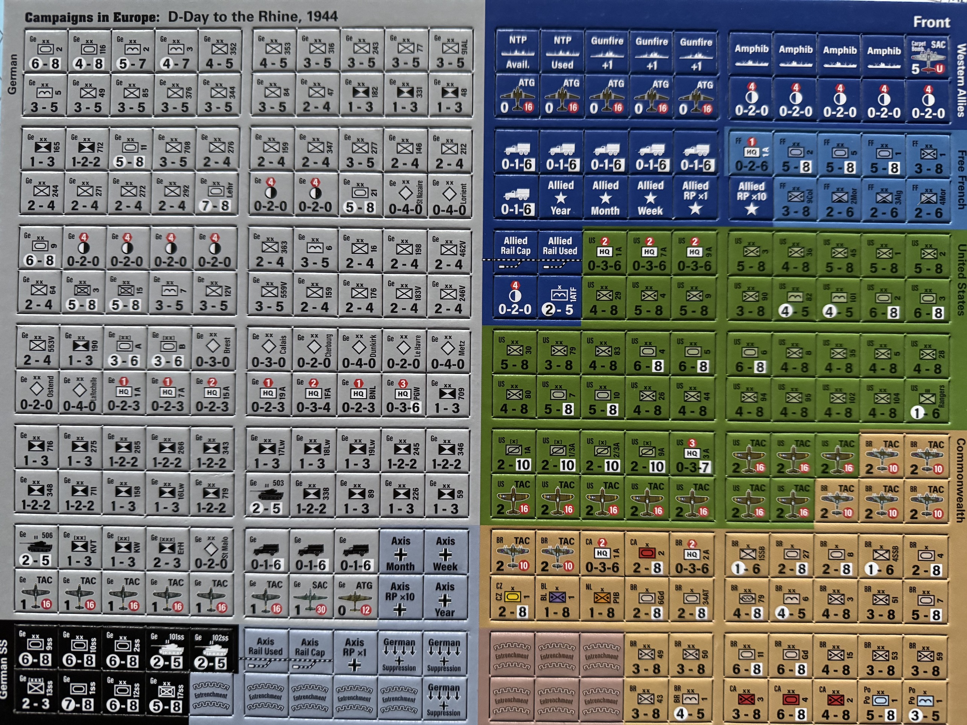This screenshot has width=967, height=725.
Task: Select the German SAC aircraft counter
Action: click(x=311, y=597)
